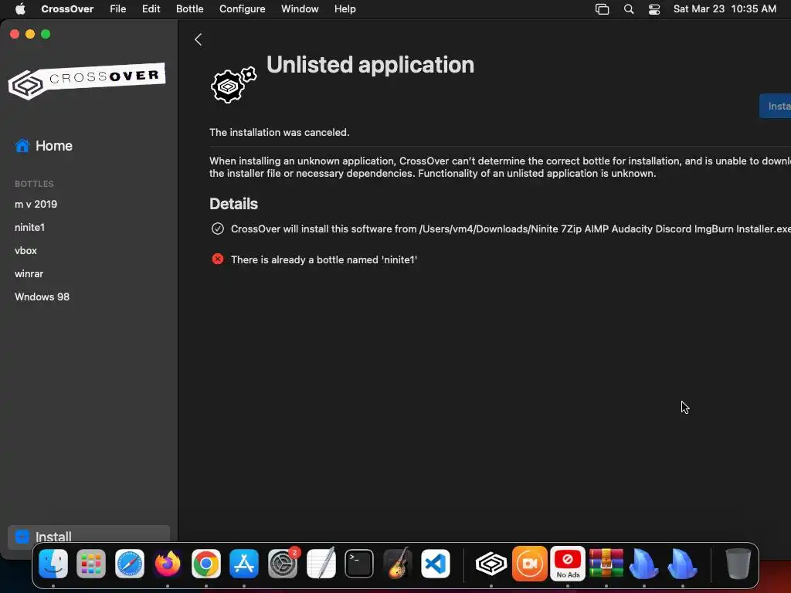This screenshot has height=593, width=791.
Task: Open the Help menu
Action: 345,8
